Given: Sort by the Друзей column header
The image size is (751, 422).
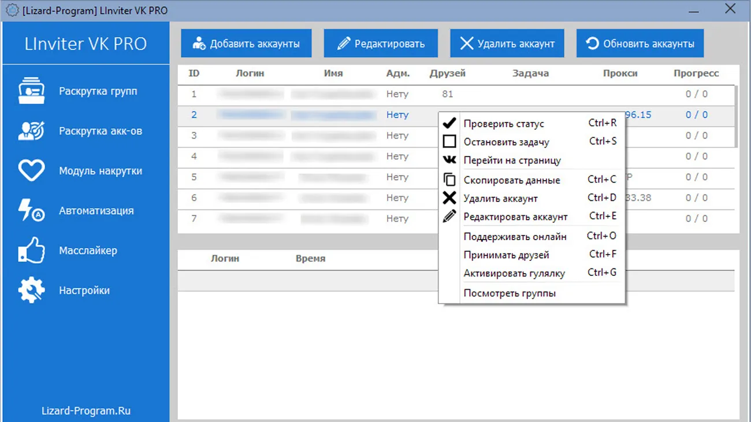Looking at the screenshot, I should [447, 73].
